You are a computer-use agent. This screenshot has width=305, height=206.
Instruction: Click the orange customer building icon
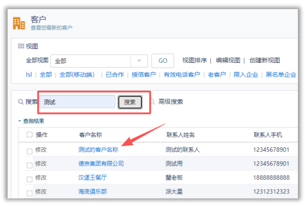[x=19, y=23]
